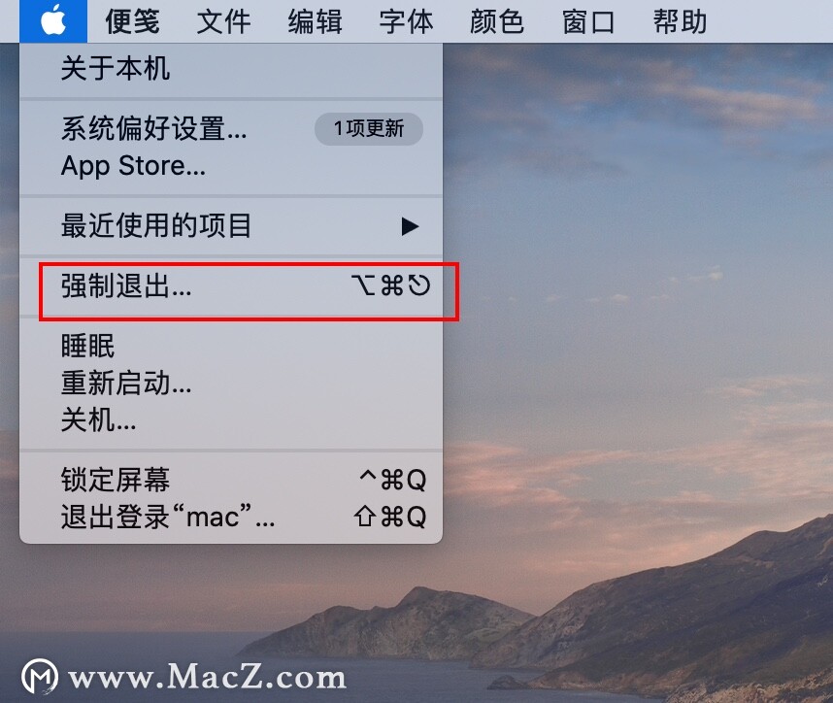The width and height of the screenshot is (833, 703).
Task: Open the 字体 menu
Action: 407,21
